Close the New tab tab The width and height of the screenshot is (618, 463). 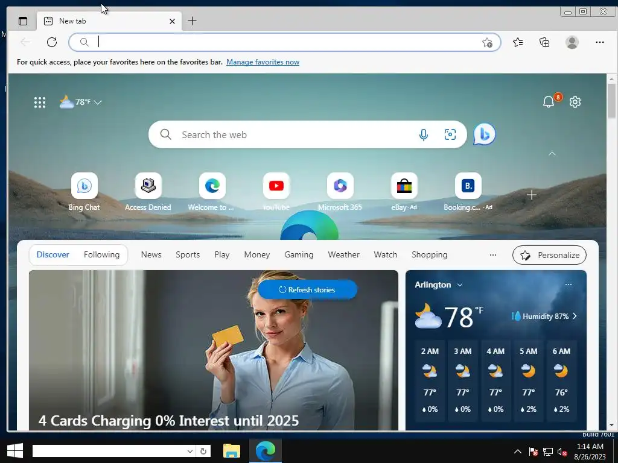(172, 21)
